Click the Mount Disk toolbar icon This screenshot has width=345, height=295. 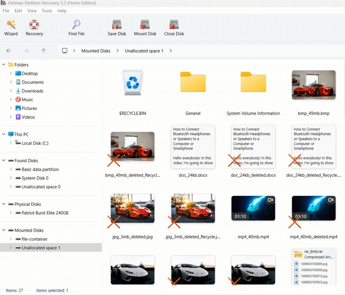pos(145,24)
